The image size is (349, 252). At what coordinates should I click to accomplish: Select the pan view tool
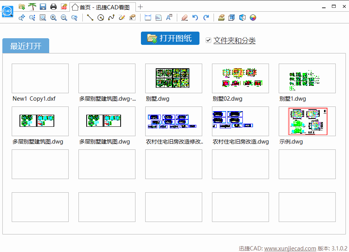[21, 18]
